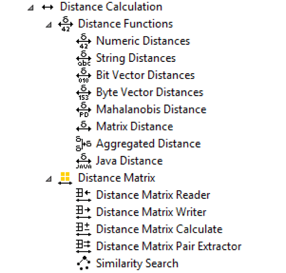
Task: Click the String Distances abc icon
Action: coord(84,59)
